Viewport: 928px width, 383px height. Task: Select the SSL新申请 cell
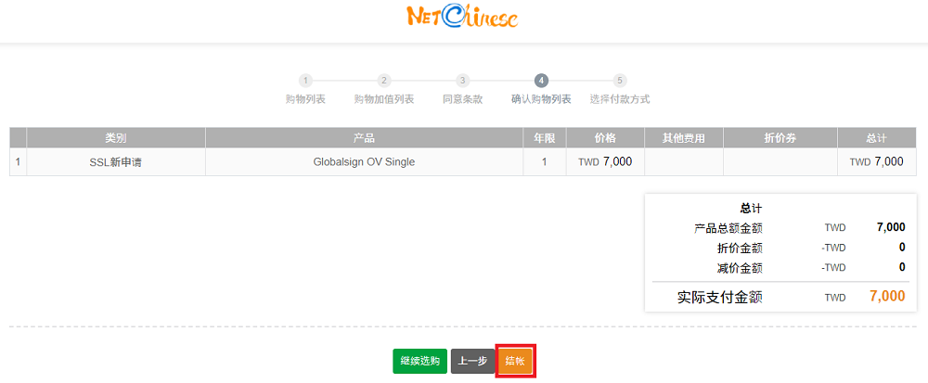click(116, 162)
